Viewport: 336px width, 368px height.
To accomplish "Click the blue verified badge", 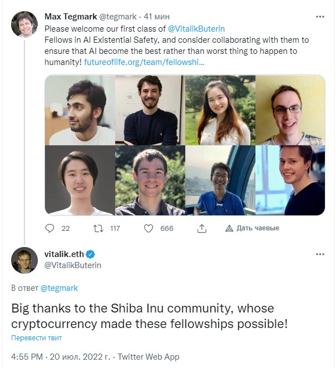I will (91, 254).
